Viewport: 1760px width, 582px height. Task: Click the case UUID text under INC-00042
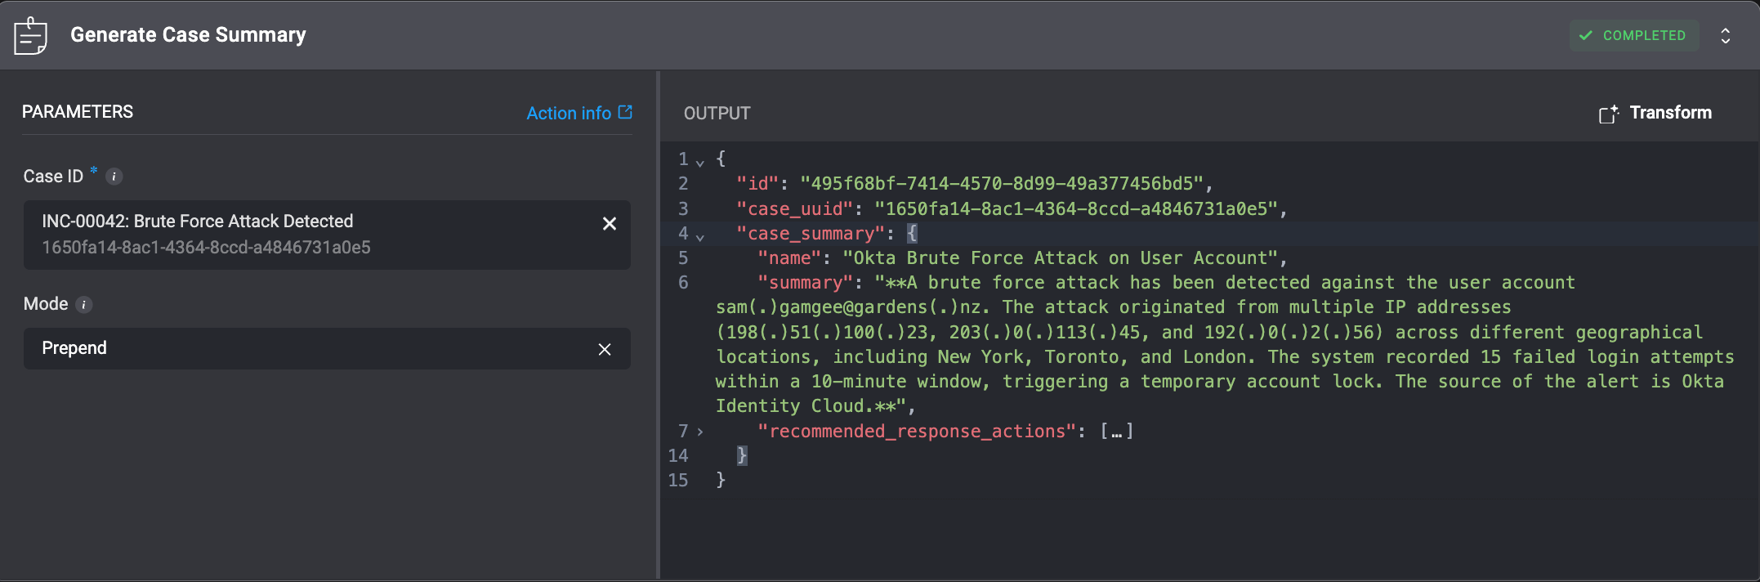click(206, 248)
